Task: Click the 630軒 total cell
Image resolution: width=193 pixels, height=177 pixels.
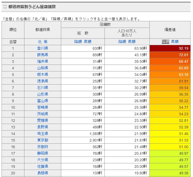Action: point(83,48)
